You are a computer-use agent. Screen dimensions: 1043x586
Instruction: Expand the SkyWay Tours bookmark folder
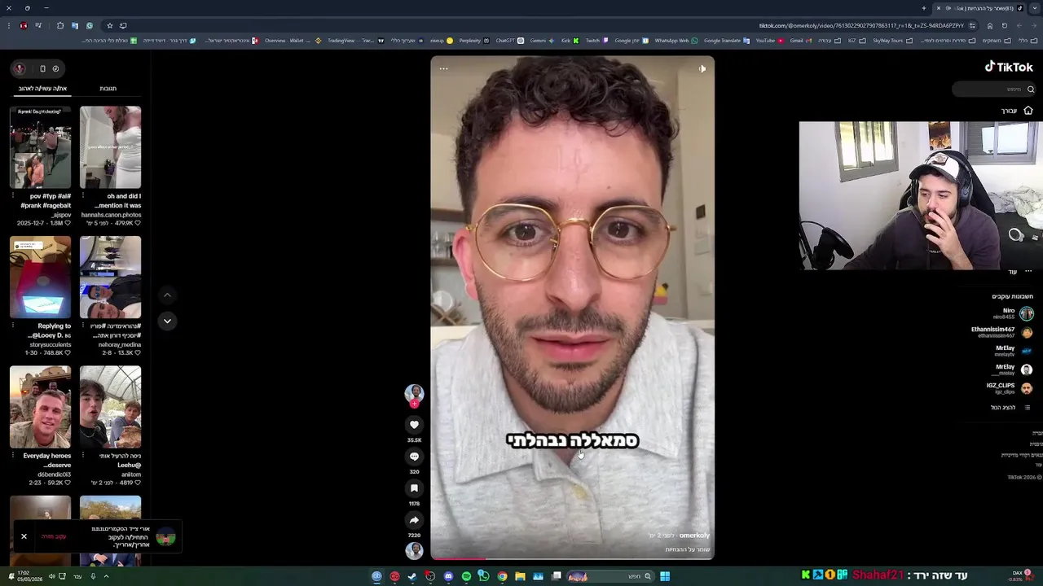pos(892,41)
